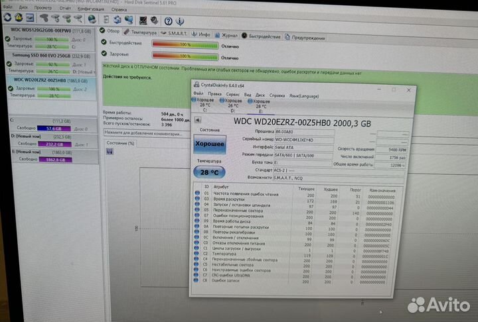478x322 pixels.
Task: Click the E: partition 1862,8 GB free bar
Action: pyautogui.click(x=56, y=160)
